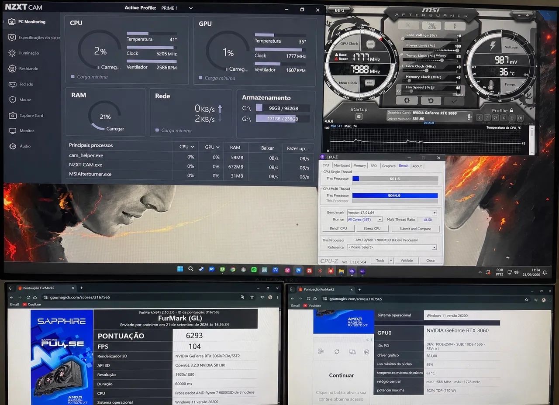Open the Monitor section in NZXT CAM
559x405 pixels.
(x=21, y=130)
